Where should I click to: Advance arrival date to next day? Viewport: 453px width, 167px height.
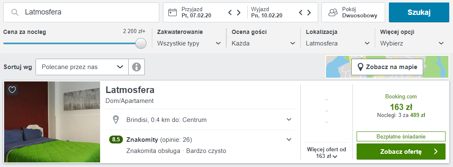(x=239, y=12)
